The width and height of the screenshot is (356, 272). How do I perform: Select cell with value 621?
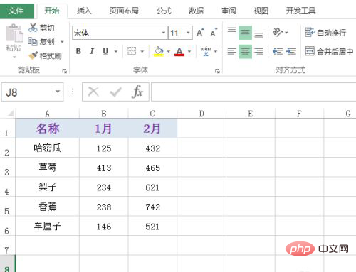(152, 187)
